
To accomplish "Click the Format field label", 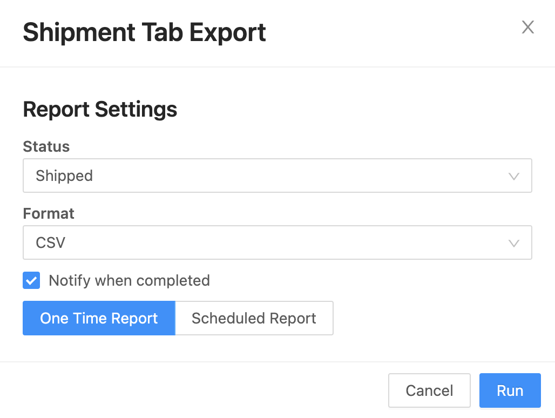I will (x=49, y=214).
